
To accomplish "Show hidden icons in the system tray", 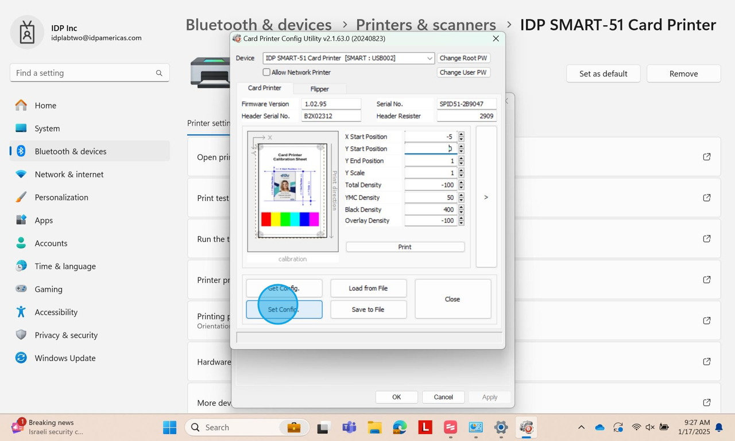I will tap(581, 427).
